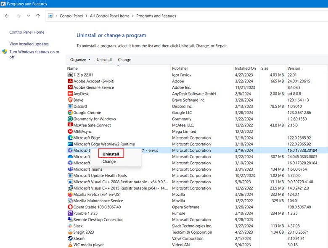This screenshot has width=328, height=248.
Task: Click the Microsoft Update Health Tools icon
Action: [x=70, y=175]
